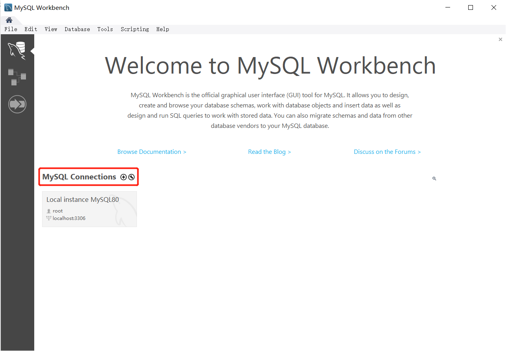This screenshot has width=506, height=351.
Task: Open manage connections wrench icon
Action: pos(131,177)
